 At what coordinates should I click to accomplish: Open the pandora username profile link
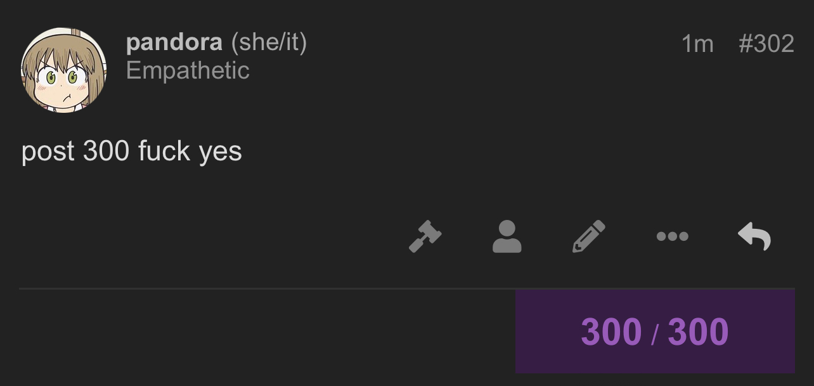pos(174,42)
